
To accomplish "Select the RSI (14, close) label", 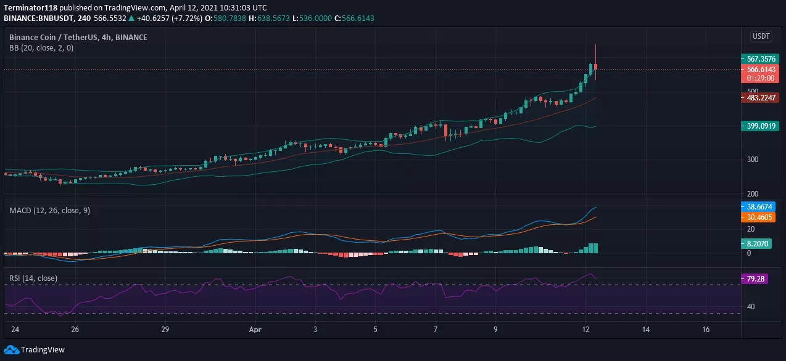I will [33, 278].
